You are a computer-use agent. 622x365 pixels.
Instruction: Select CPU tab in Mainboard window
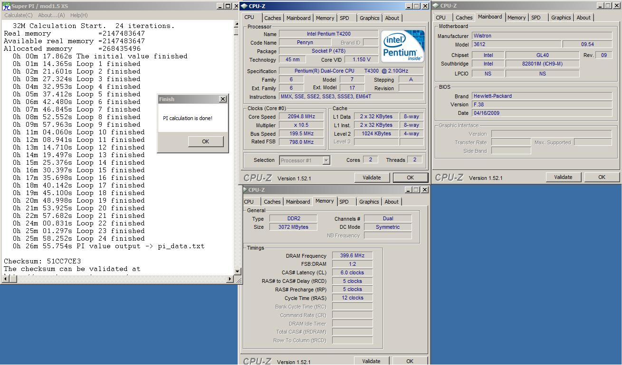[441, 18]
